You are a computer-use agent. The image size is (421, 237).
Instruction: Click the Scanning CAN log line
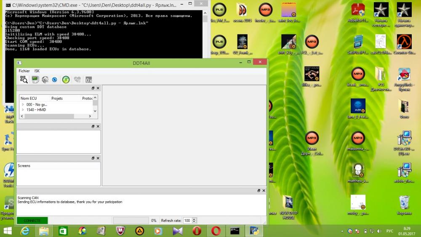[28, 198]
